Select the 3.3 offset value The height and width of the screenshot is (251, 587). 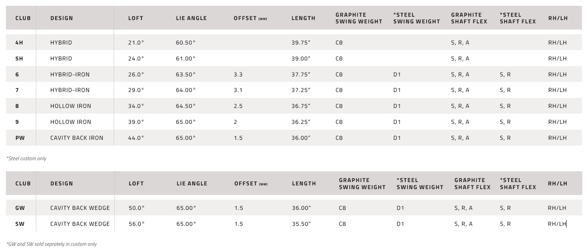coord(238,75)
